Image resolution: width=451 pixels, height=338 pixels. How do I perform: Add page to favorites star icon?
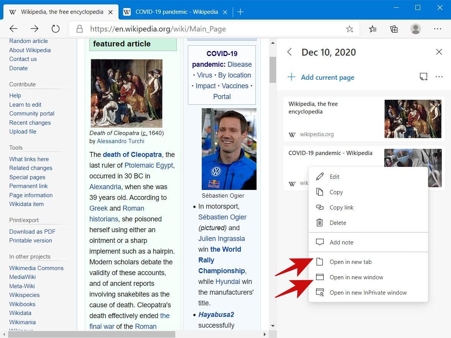(x=349, y=29)
